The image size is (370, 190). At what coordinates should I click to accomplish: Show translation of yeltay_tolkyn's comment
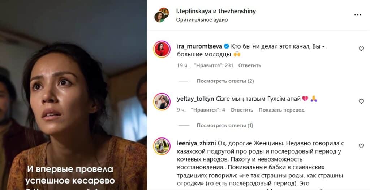coord(281,110)
